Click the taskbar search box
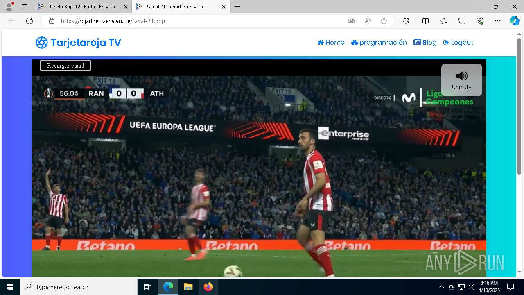 79,287
